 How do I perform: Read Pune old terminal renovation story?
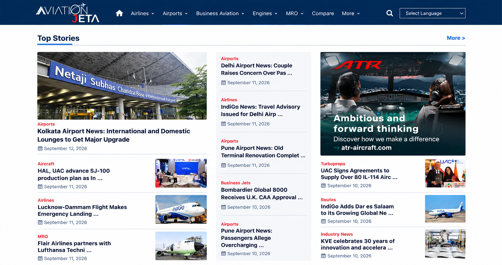pyautogui.click(x=263, y=152)
